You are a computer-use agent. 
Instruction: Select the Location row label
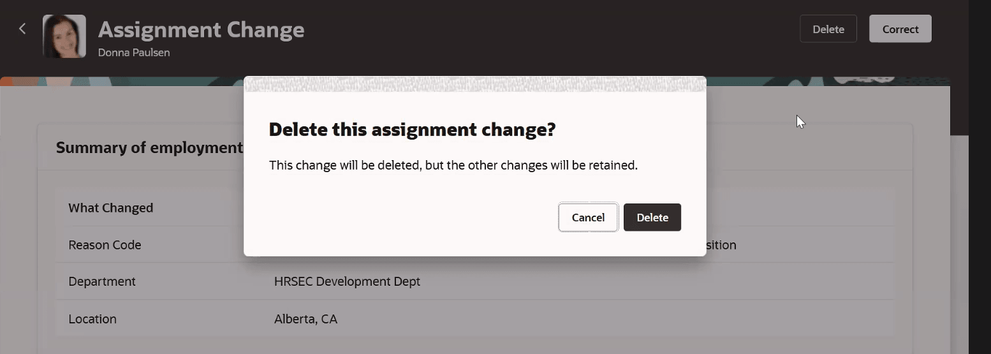tap(92, 319)
